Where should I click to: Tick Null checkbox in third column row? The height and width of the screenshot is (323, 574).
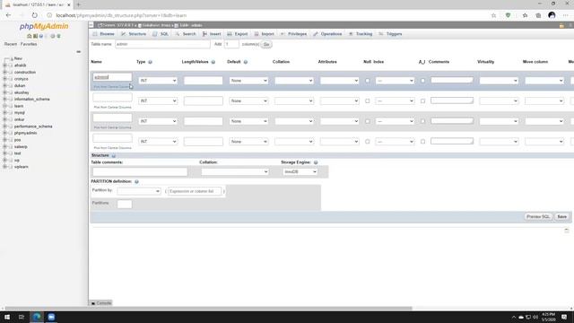click(x=368, y=121)
